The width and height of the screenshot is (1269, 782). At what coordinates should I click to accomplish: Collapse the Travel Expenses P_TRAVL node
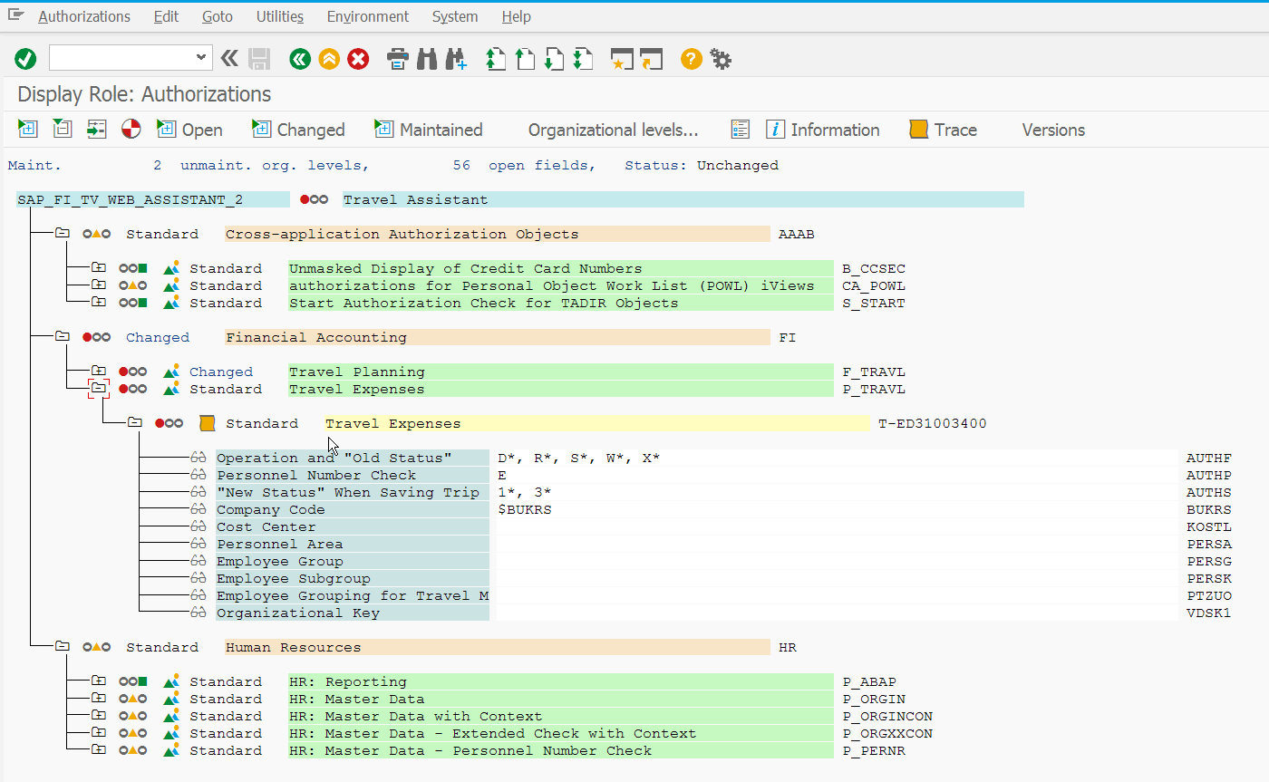(x=98, y=389)
